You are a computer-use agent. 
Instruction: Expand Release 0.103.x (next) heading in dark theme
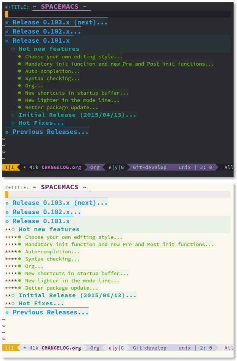[60, 23]
